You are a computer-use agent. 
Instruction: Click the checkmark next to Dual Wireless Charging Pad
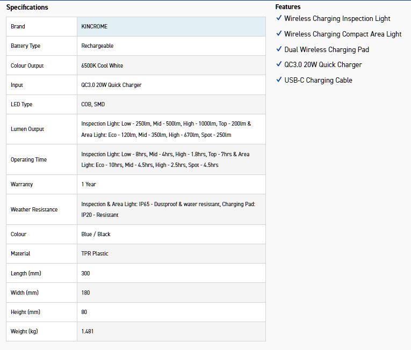coord(279,49)
